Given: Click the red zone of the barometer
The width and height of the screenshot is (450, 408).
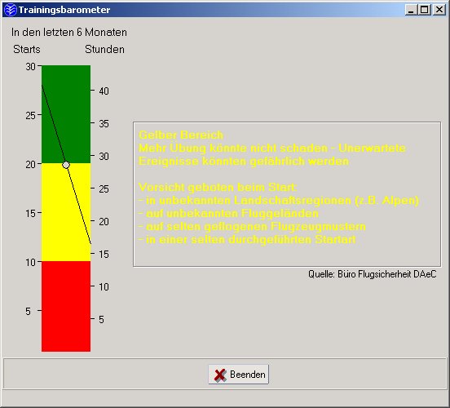Looking at the screenshot, I should coord(66,306).
